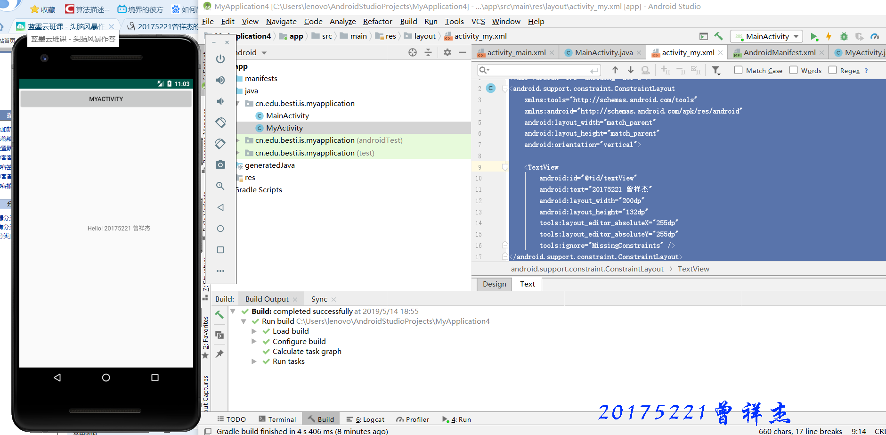Open the VCS menu

point(478,21)
